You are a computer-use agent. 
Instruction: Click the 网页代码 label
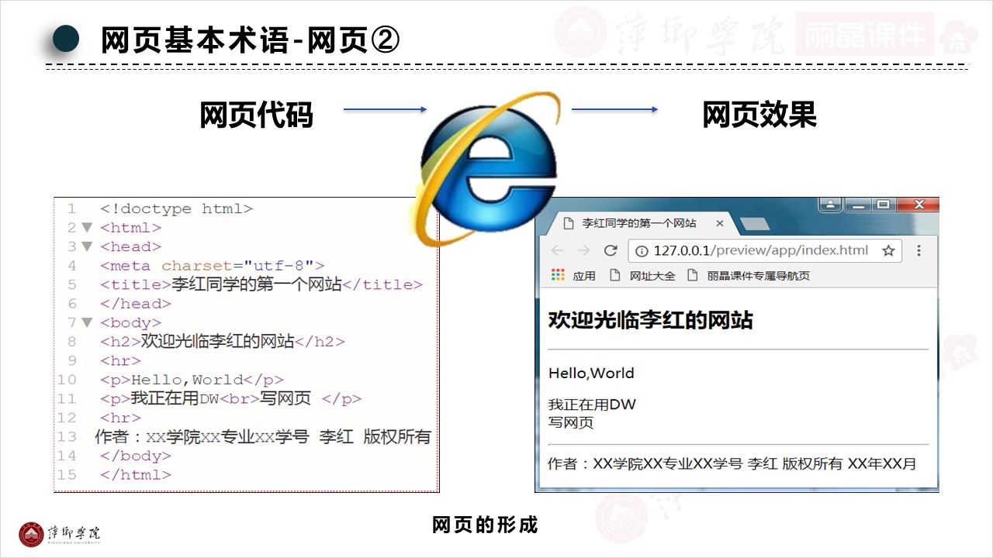tap(257, 115)
